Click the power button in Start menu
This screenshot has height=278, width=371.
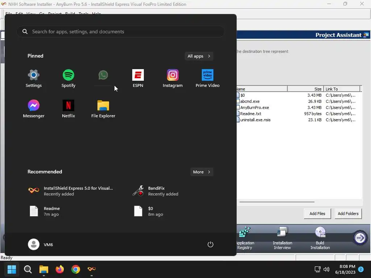point(210,244)
